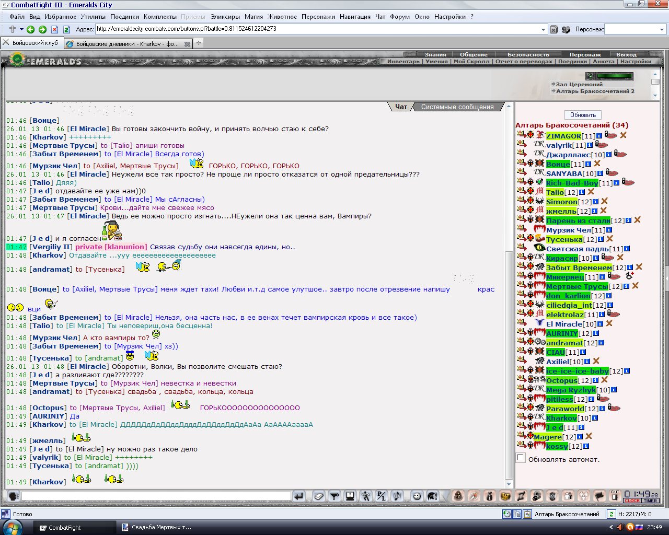
Task: Open the Комплекты menu
Action: 160,17
